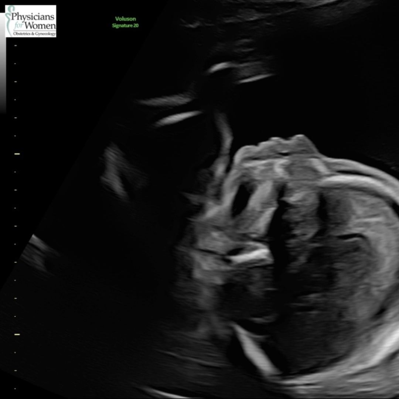Click the grayscale gradient bar on left
Viewport: 399px width, 399px height.
(3, 74)
